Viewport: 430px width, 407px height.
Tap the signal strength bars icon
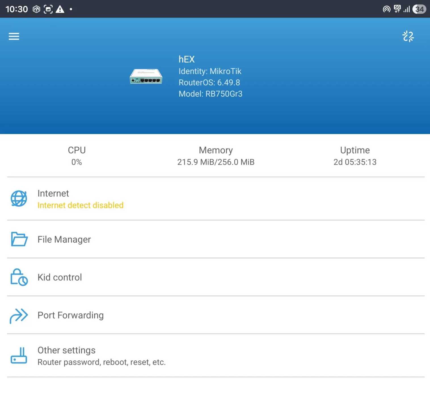tap(407, 9)
